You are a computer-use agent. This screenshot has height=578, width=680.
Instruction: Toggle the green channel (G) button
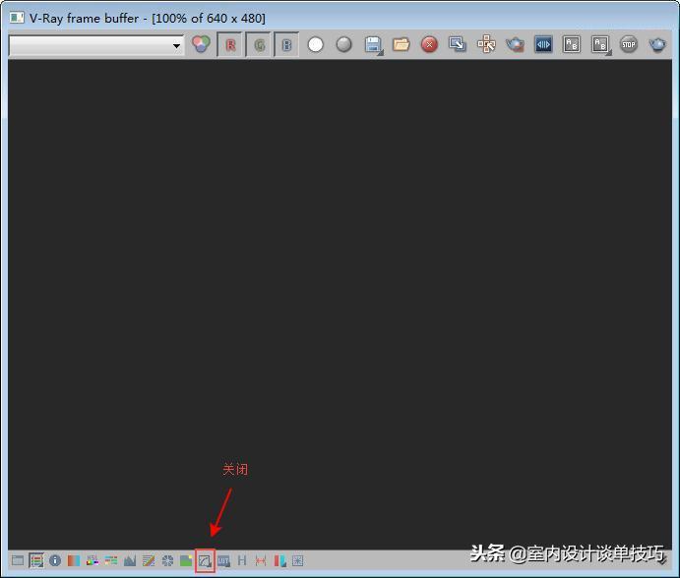259,44
